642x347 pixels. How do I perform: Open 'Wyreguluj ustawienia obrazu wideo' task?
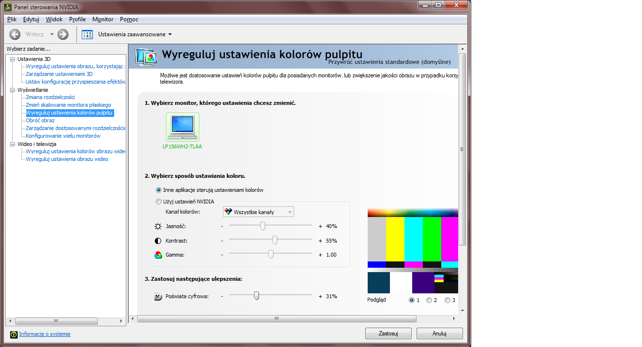pos(67,159)
